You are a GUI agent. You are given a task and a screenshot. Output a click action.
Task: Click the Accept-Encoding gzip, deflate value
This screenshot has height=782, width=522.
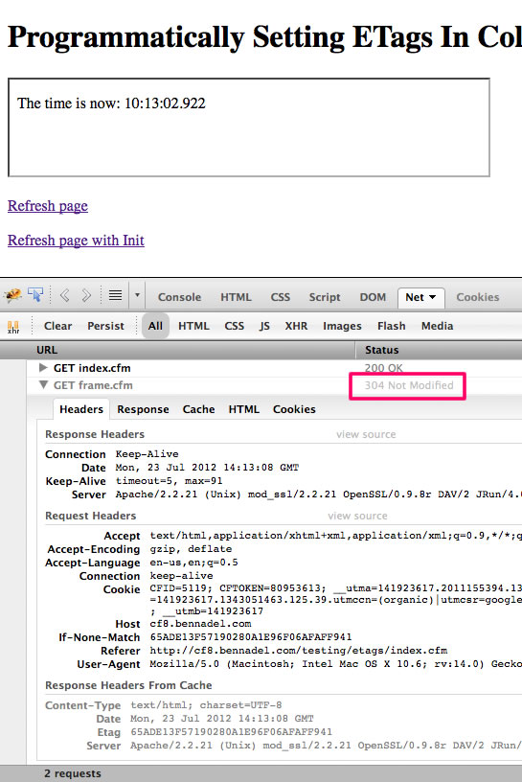191,549
